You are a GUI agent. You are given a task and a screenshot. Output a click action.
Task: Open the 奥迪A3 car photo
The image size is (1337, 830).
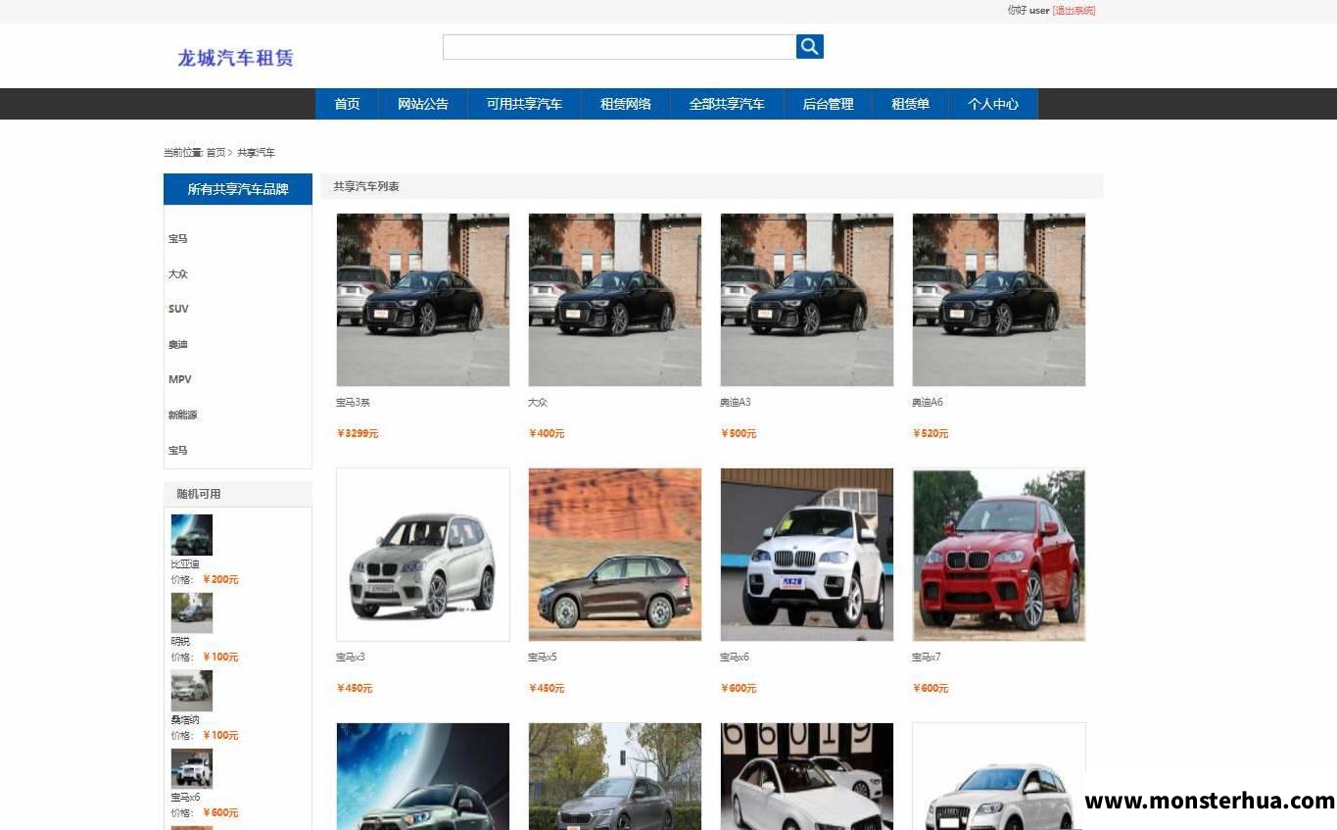pyautogui.click(x=807, y=300)
